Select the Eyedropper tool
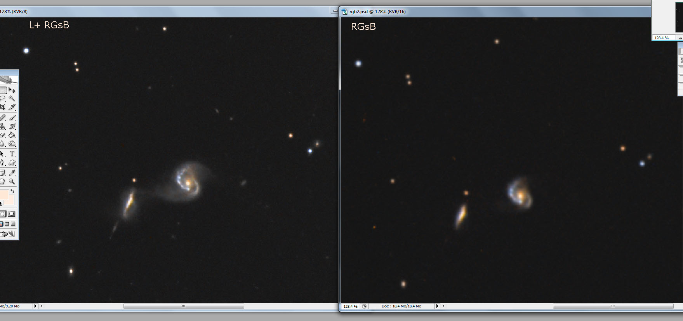 (12, 173)
